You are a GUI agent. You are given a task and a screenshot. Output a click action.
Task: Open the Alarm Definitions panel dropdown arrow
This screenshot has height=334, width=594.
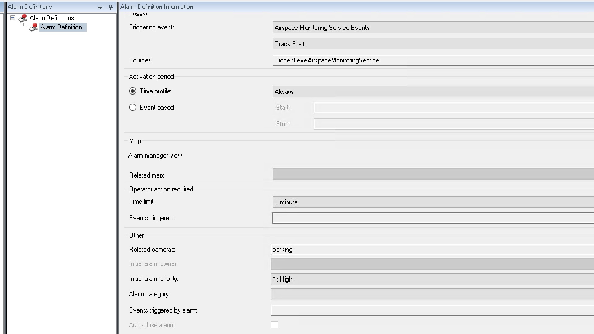[x=100, y=7]
